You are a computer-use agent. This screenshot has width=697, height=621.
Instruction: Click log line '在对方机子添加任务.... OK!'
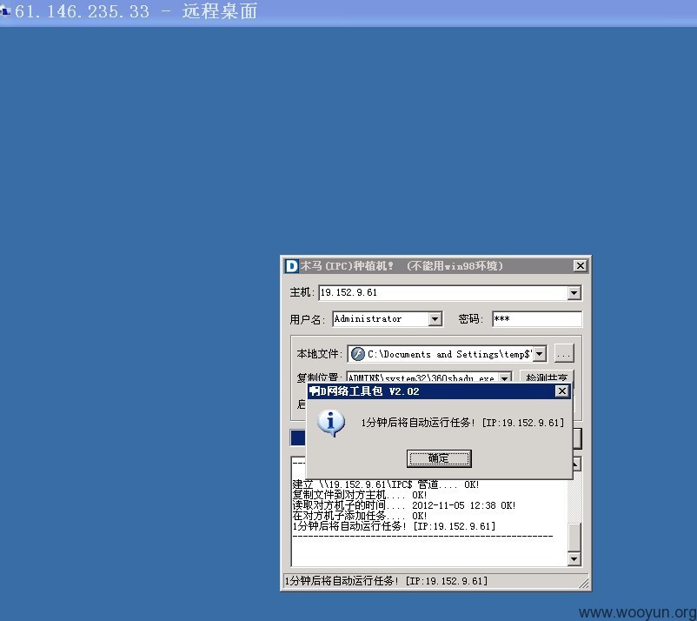(x=360, y=516)
